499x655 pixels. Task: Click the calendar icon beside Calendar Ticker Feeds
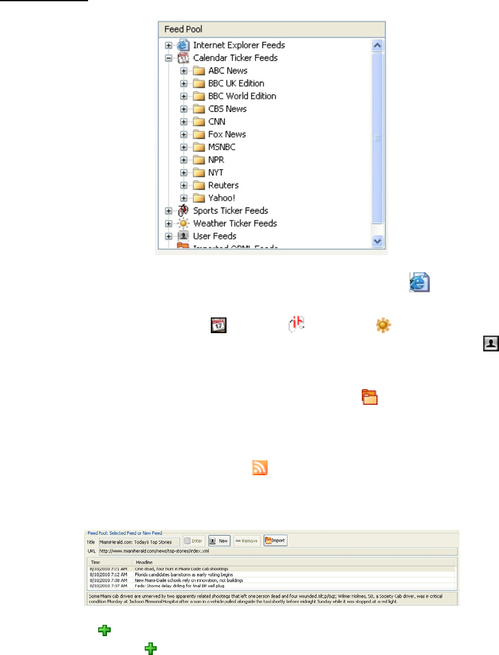(x=182, y=58)
